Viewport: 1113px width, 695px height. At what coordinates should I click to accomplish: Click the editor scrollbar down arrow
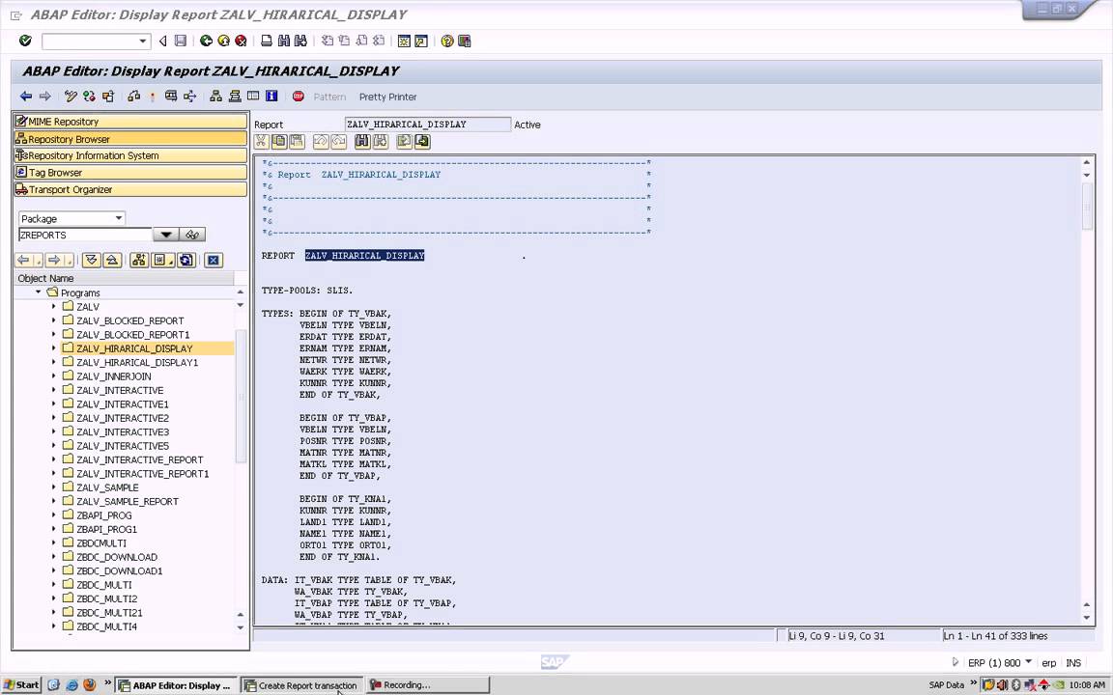(1087, 617)
